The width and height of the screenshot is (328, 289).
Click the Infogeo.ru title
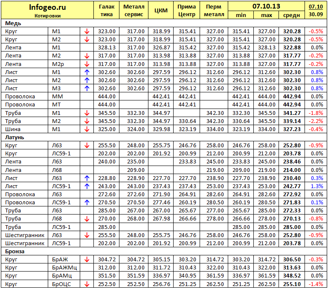click(47, 7)
